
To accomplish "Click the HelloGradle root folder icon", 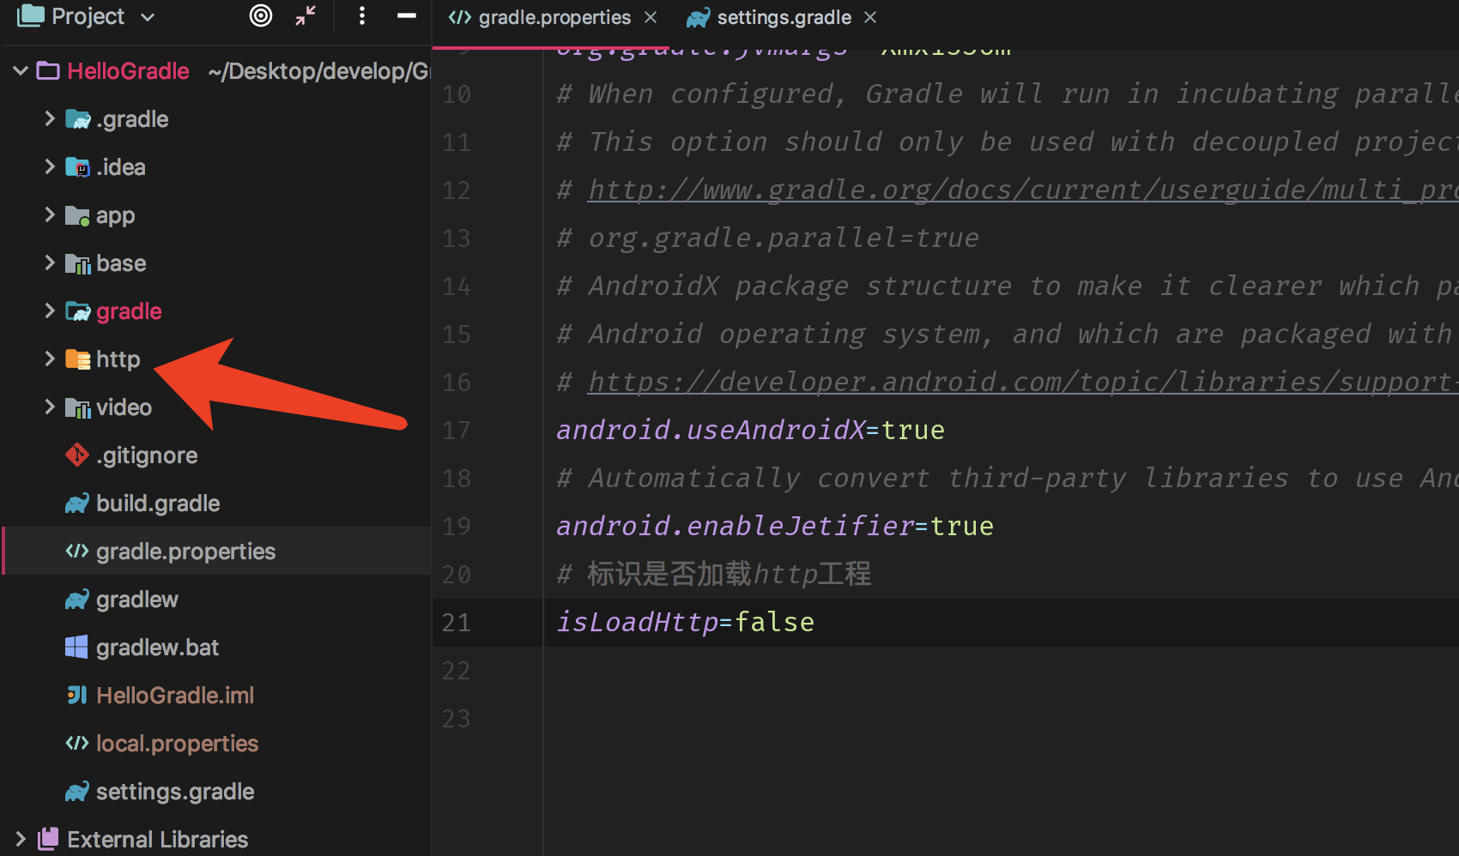I will (48, 71).
